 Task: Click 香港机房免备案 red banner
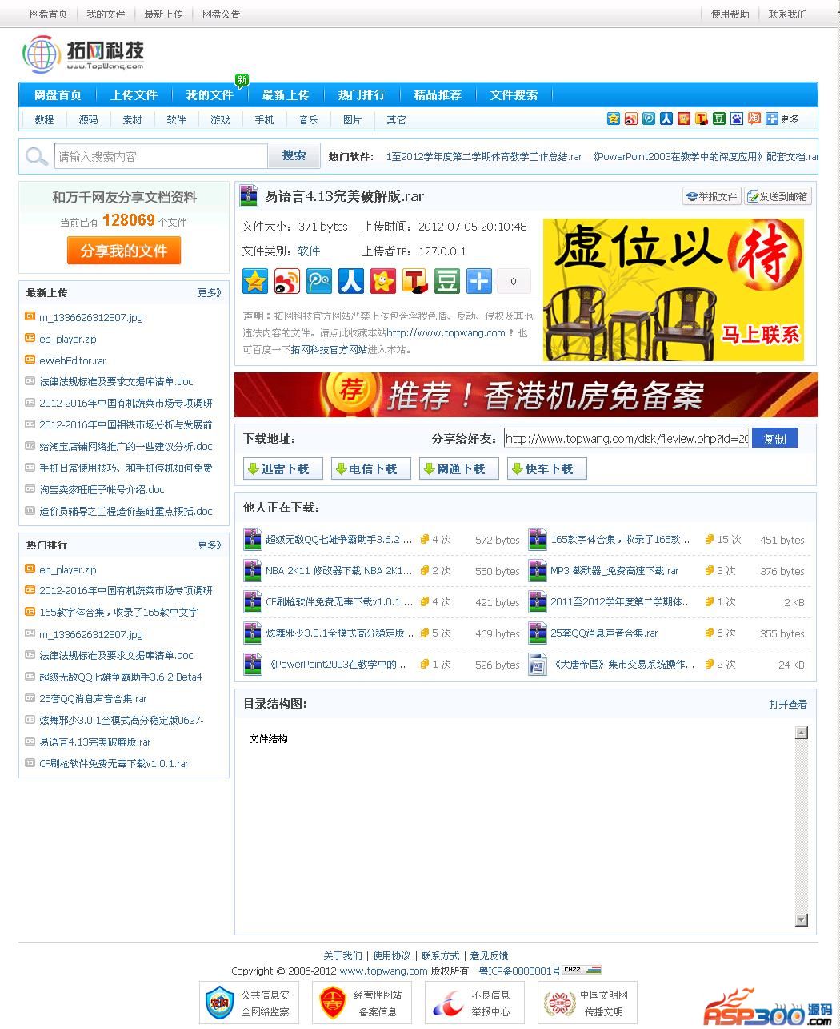click(526, 394)
